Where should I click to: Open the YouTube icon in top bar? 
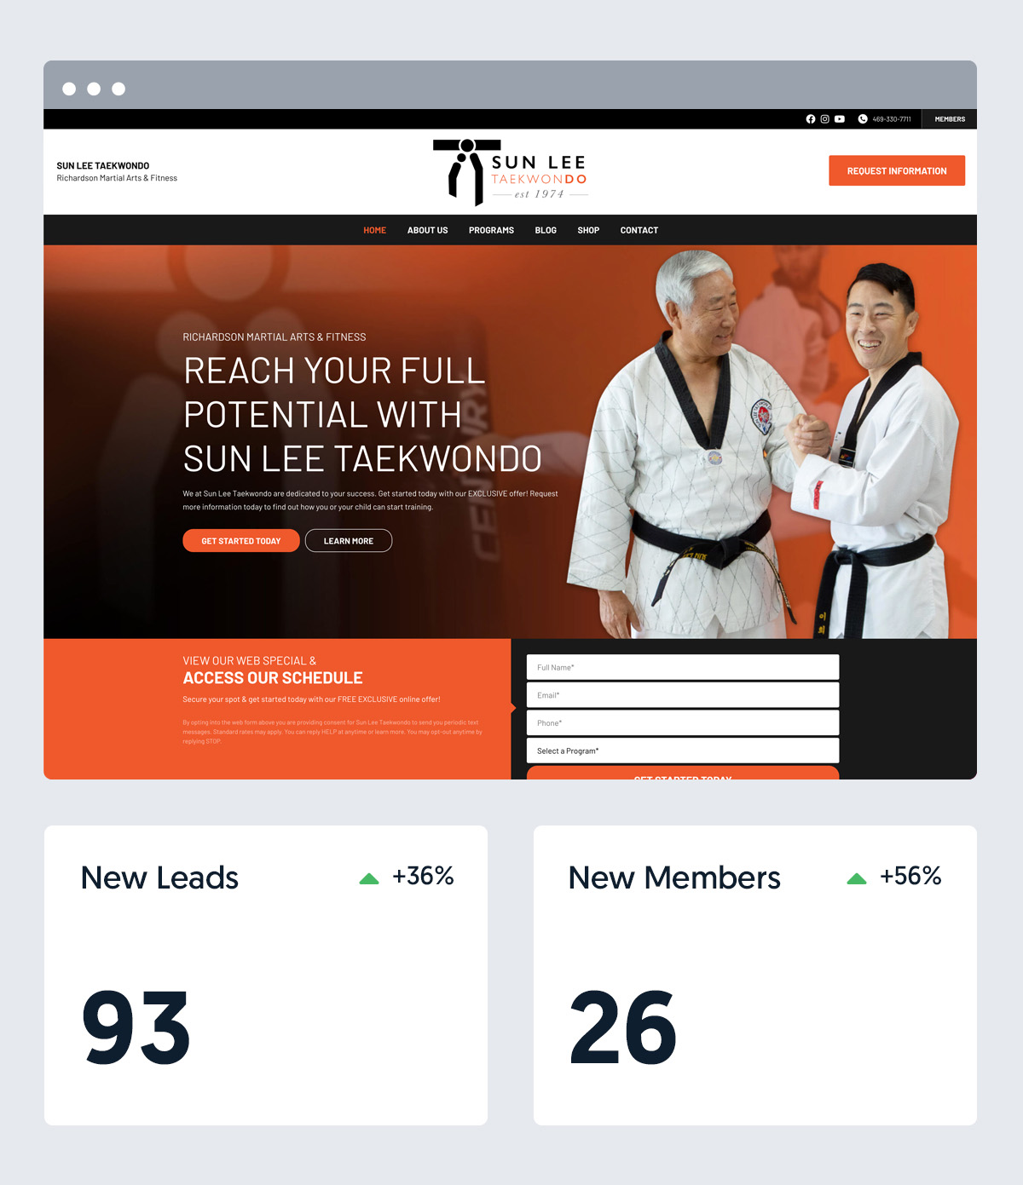point(840,119)
